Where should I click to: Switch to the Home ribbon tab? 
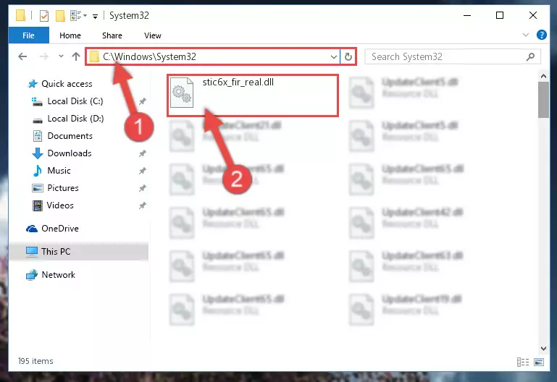70,35
